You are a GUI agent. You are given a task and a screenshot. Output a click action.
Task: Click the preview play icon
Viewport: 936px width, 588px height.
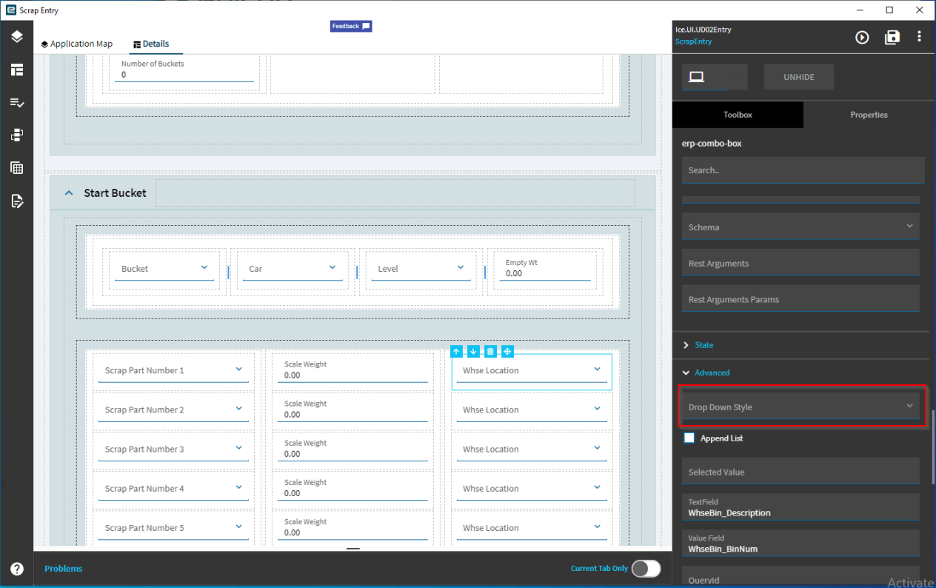coord(862,37)
